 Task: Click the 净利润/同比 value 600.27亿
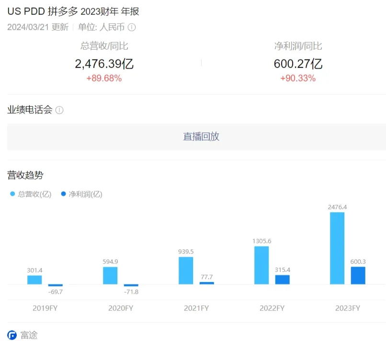[298, 64]
